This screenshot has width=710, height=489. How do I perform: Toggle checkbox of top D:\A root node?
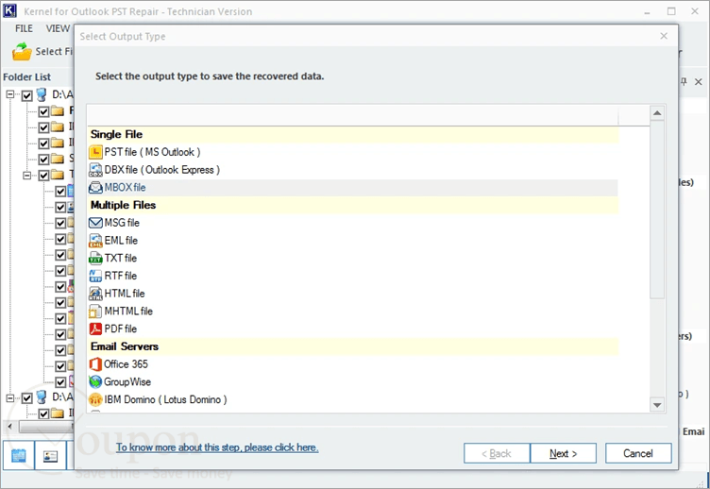pos(27,95)
